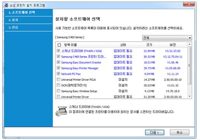Select the Samsung Easy Document Creator row name

pyautogui.click(x=81, y=63)
